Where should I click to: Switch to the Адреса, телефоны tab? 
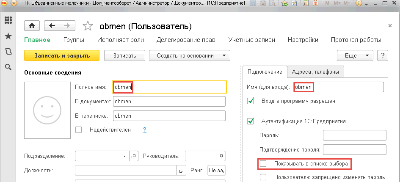click(x=316, y=72)
